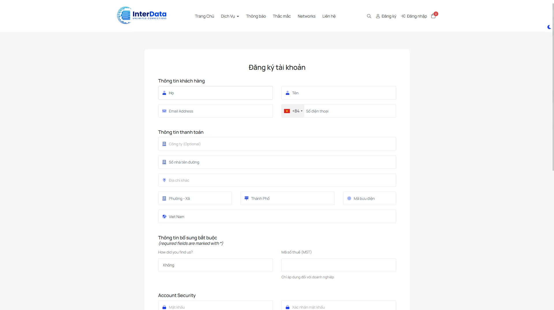Click the building icon in Số nhà field

click(164, 162)
